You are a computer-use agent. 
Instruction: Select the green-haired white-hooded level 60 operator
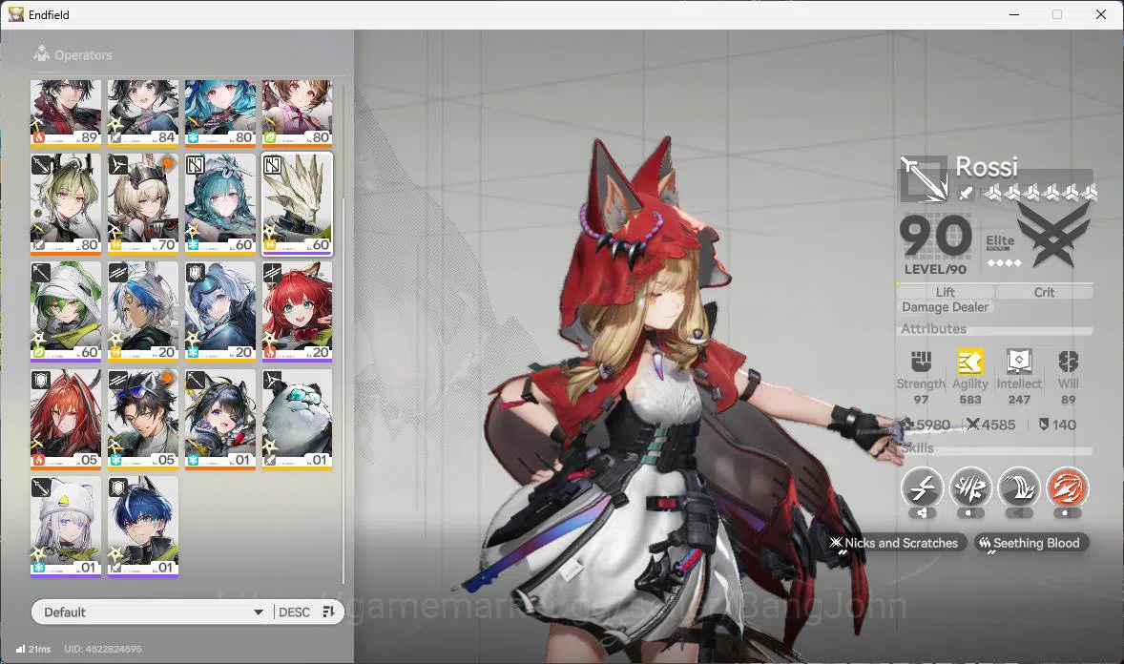66,311
